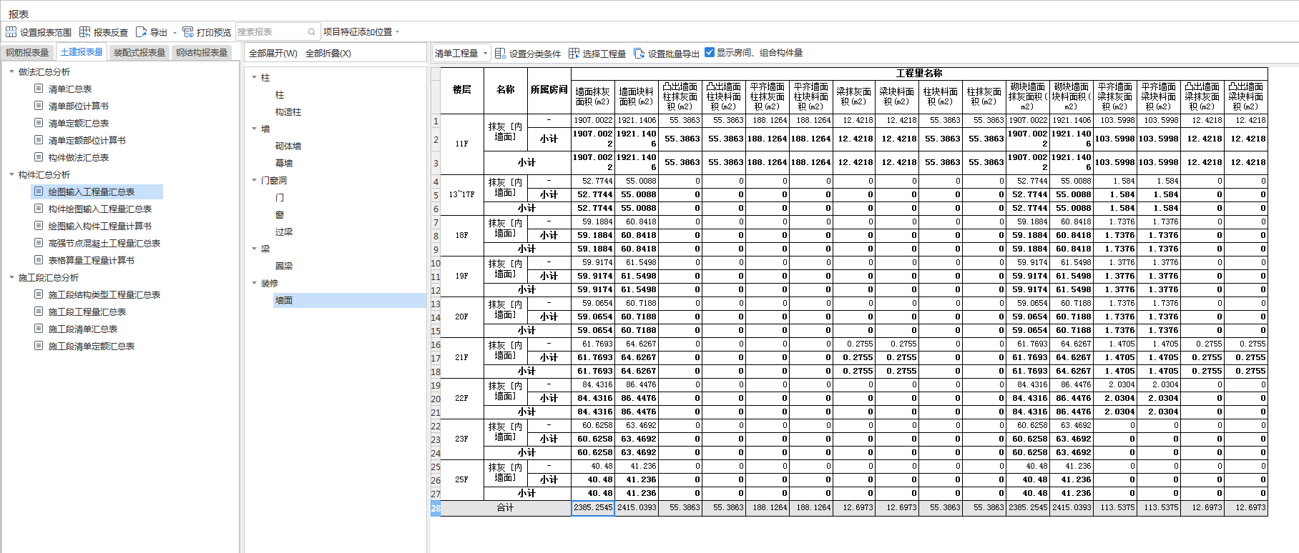The height and width of the screenshot is (553, 1299).
Task: Click the 导出 export icon
Action: tap(141, 32)
